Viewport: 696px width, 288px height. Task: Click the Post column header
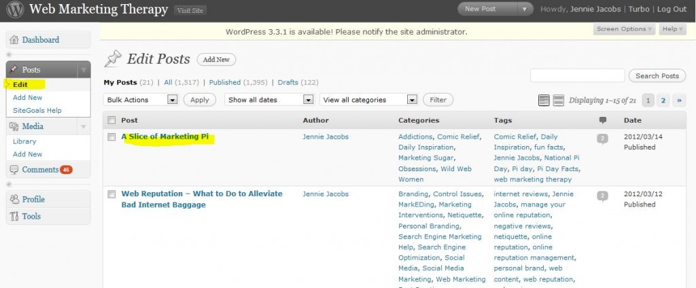tap(129, 120)
